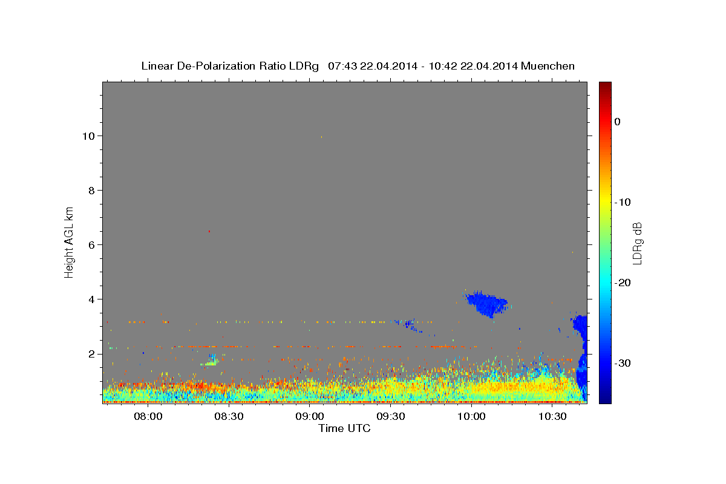Screen dimensions: 726x484
Task: Click the small blue patch near 09:37
Action: (410, 325)
